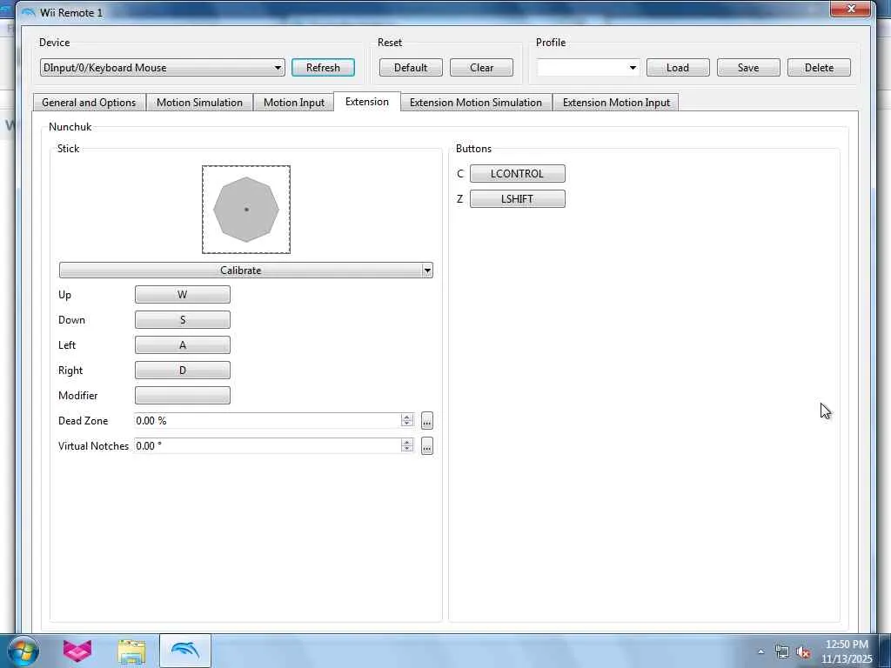
Task: Open the Motion Input tab
Action: (294, 103)
